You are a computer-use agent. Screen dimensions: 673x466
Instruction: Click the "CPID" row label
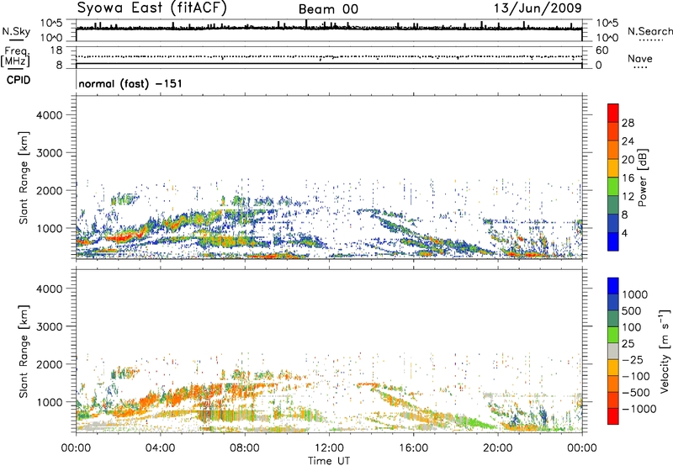click(19, 80)
